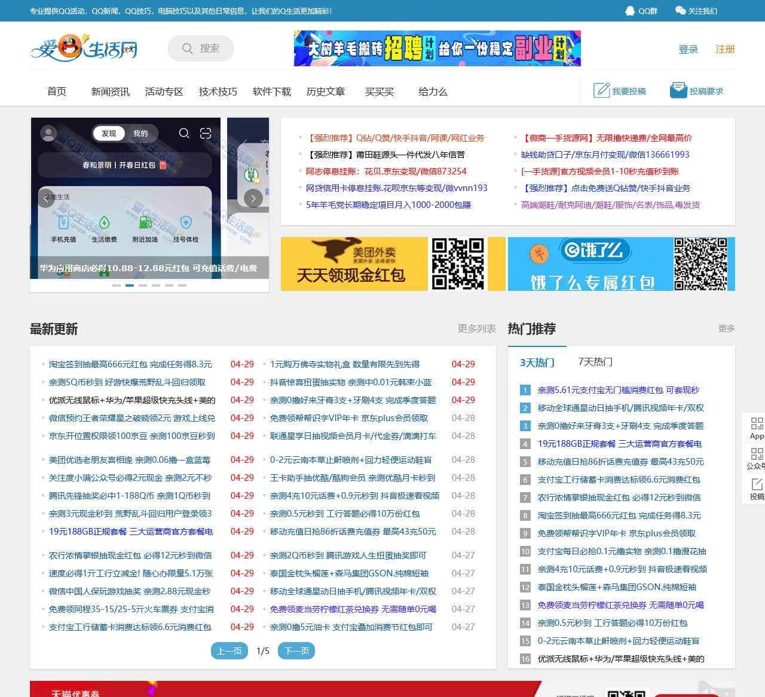The image size is (765, 697).
Task: Select the 3天热门 tab
Action: pyautogui.click(x=537, y=363)
